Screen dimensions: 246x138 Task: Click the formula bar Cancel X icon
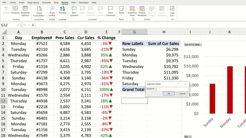[25, 25]
